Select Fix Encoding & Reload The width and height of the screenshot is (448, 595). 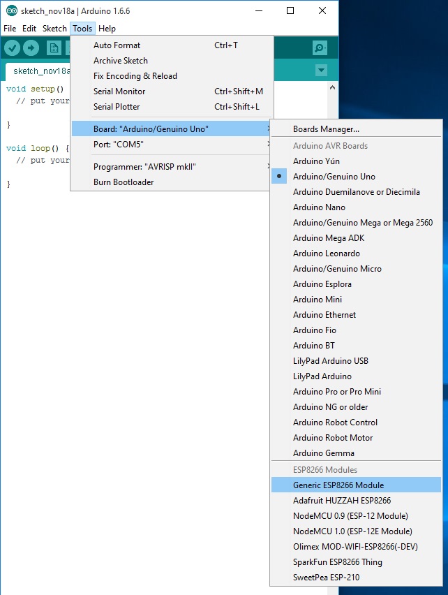(x=172, y=76)
